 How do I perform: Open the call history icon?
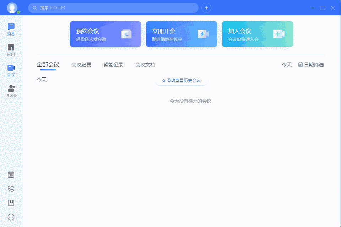(x=11, y=189)
